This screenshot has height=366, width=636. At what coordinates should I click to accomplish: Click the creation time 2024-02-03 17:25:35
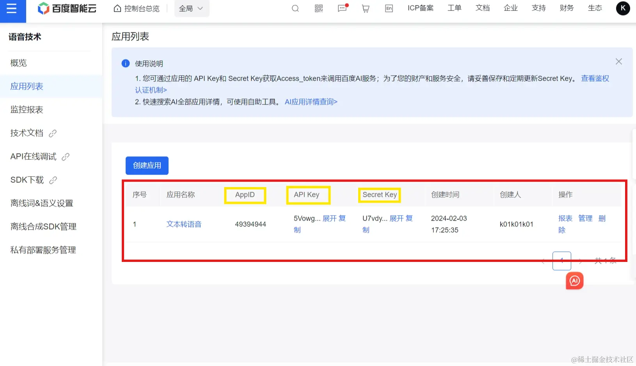(449, 224)
